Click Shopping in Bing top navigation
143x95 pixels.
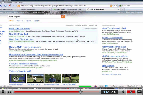8,12
